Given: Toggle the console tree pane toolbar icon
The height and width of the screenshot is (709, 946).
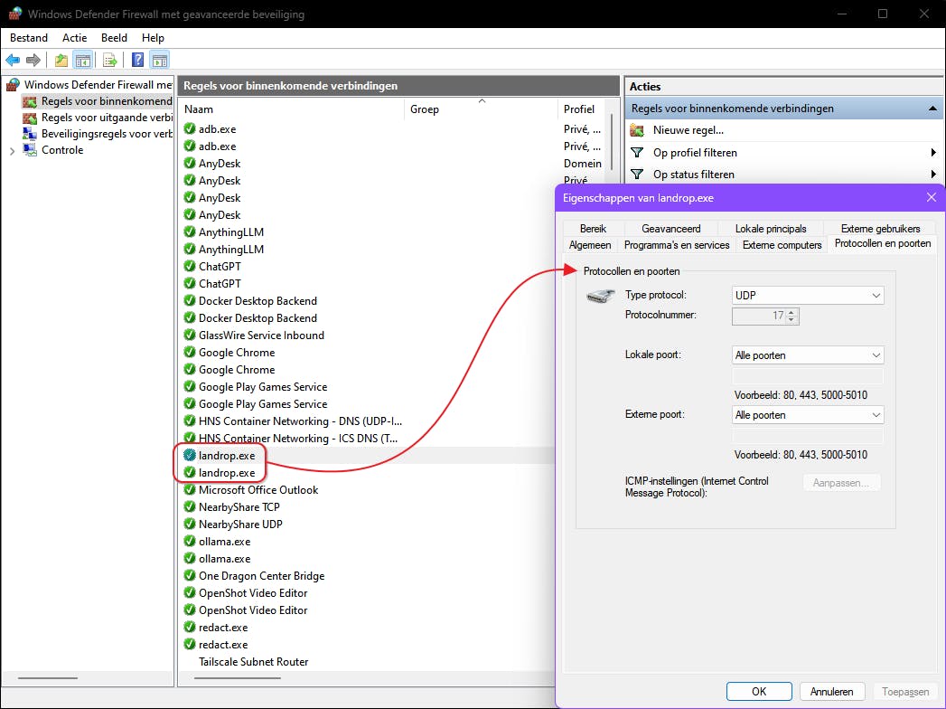Looking at the screenshot, I should click(x=82, y=60).
